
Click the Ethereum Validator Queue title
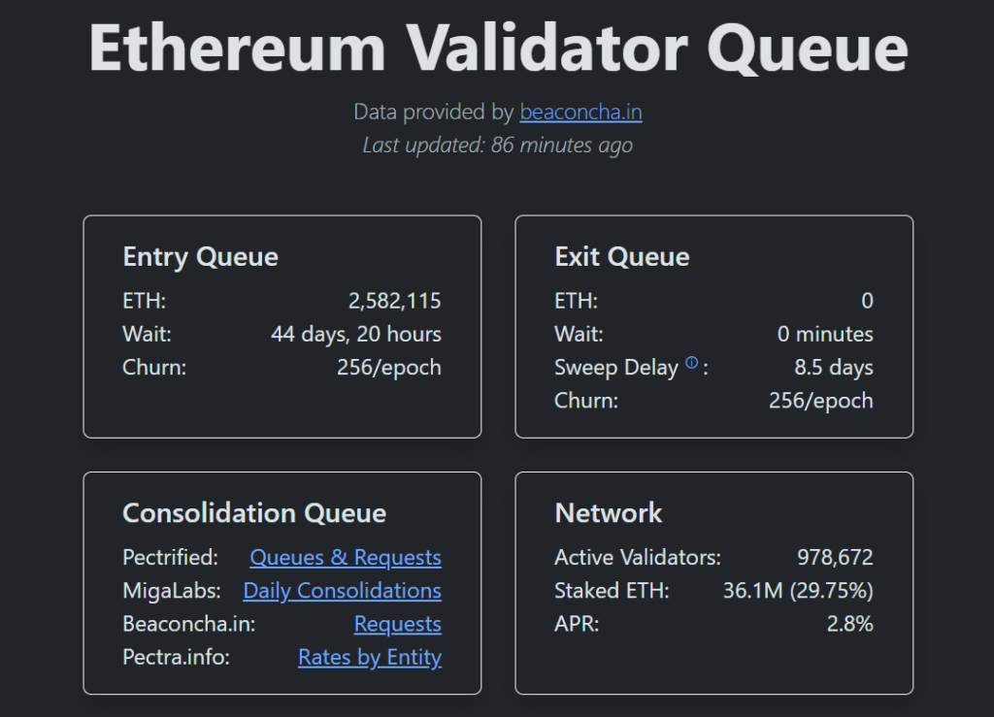[x=497, y=47]
